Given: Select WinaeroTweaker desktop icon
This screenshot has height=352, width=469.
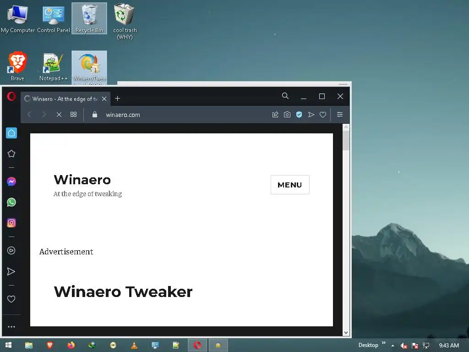Looking at the screenshot, I should 89,68.
